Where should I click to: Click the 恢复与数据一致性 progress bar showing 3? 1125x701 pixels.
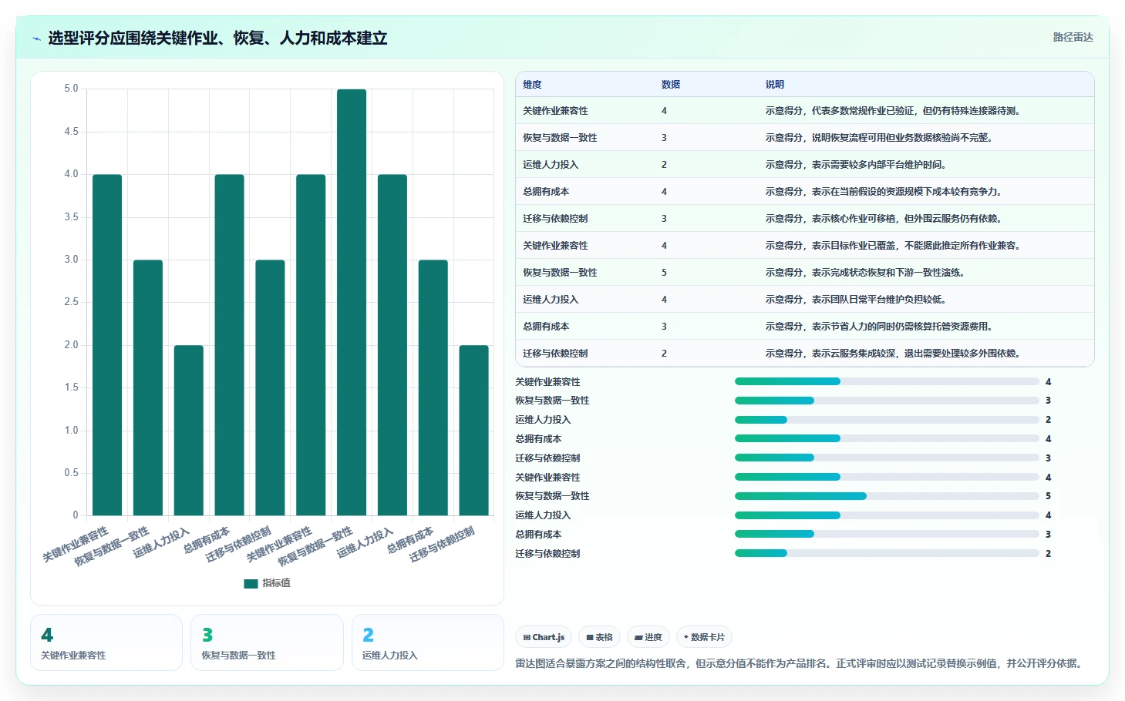pos(887,401)
